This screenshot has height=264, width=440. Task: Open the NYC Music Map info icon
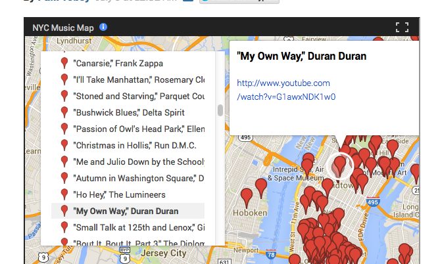[x=103, y=27]
